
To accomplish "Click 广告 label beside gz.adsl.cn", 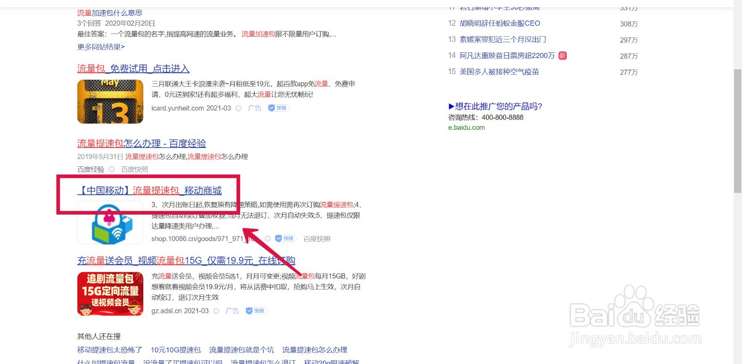I will 232,311.
